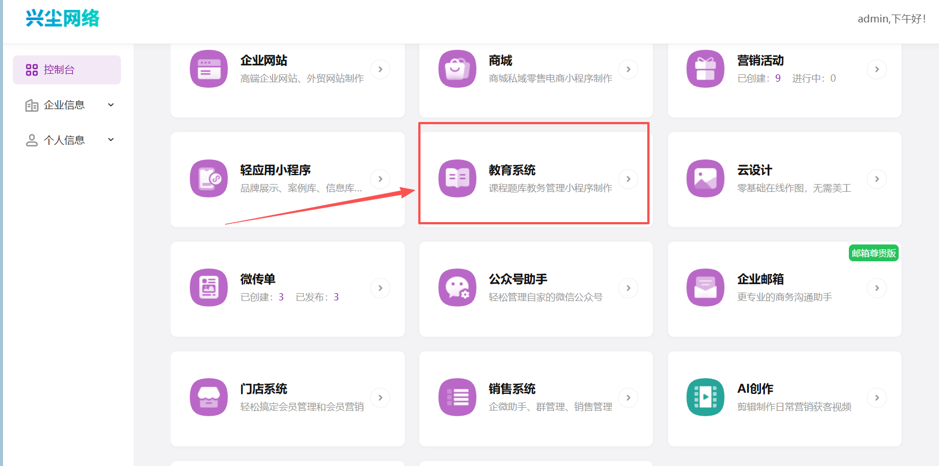939x466 pixels.
Task: Click the arrow button on 门店系统 card
Action: click(x=380, y=398)
